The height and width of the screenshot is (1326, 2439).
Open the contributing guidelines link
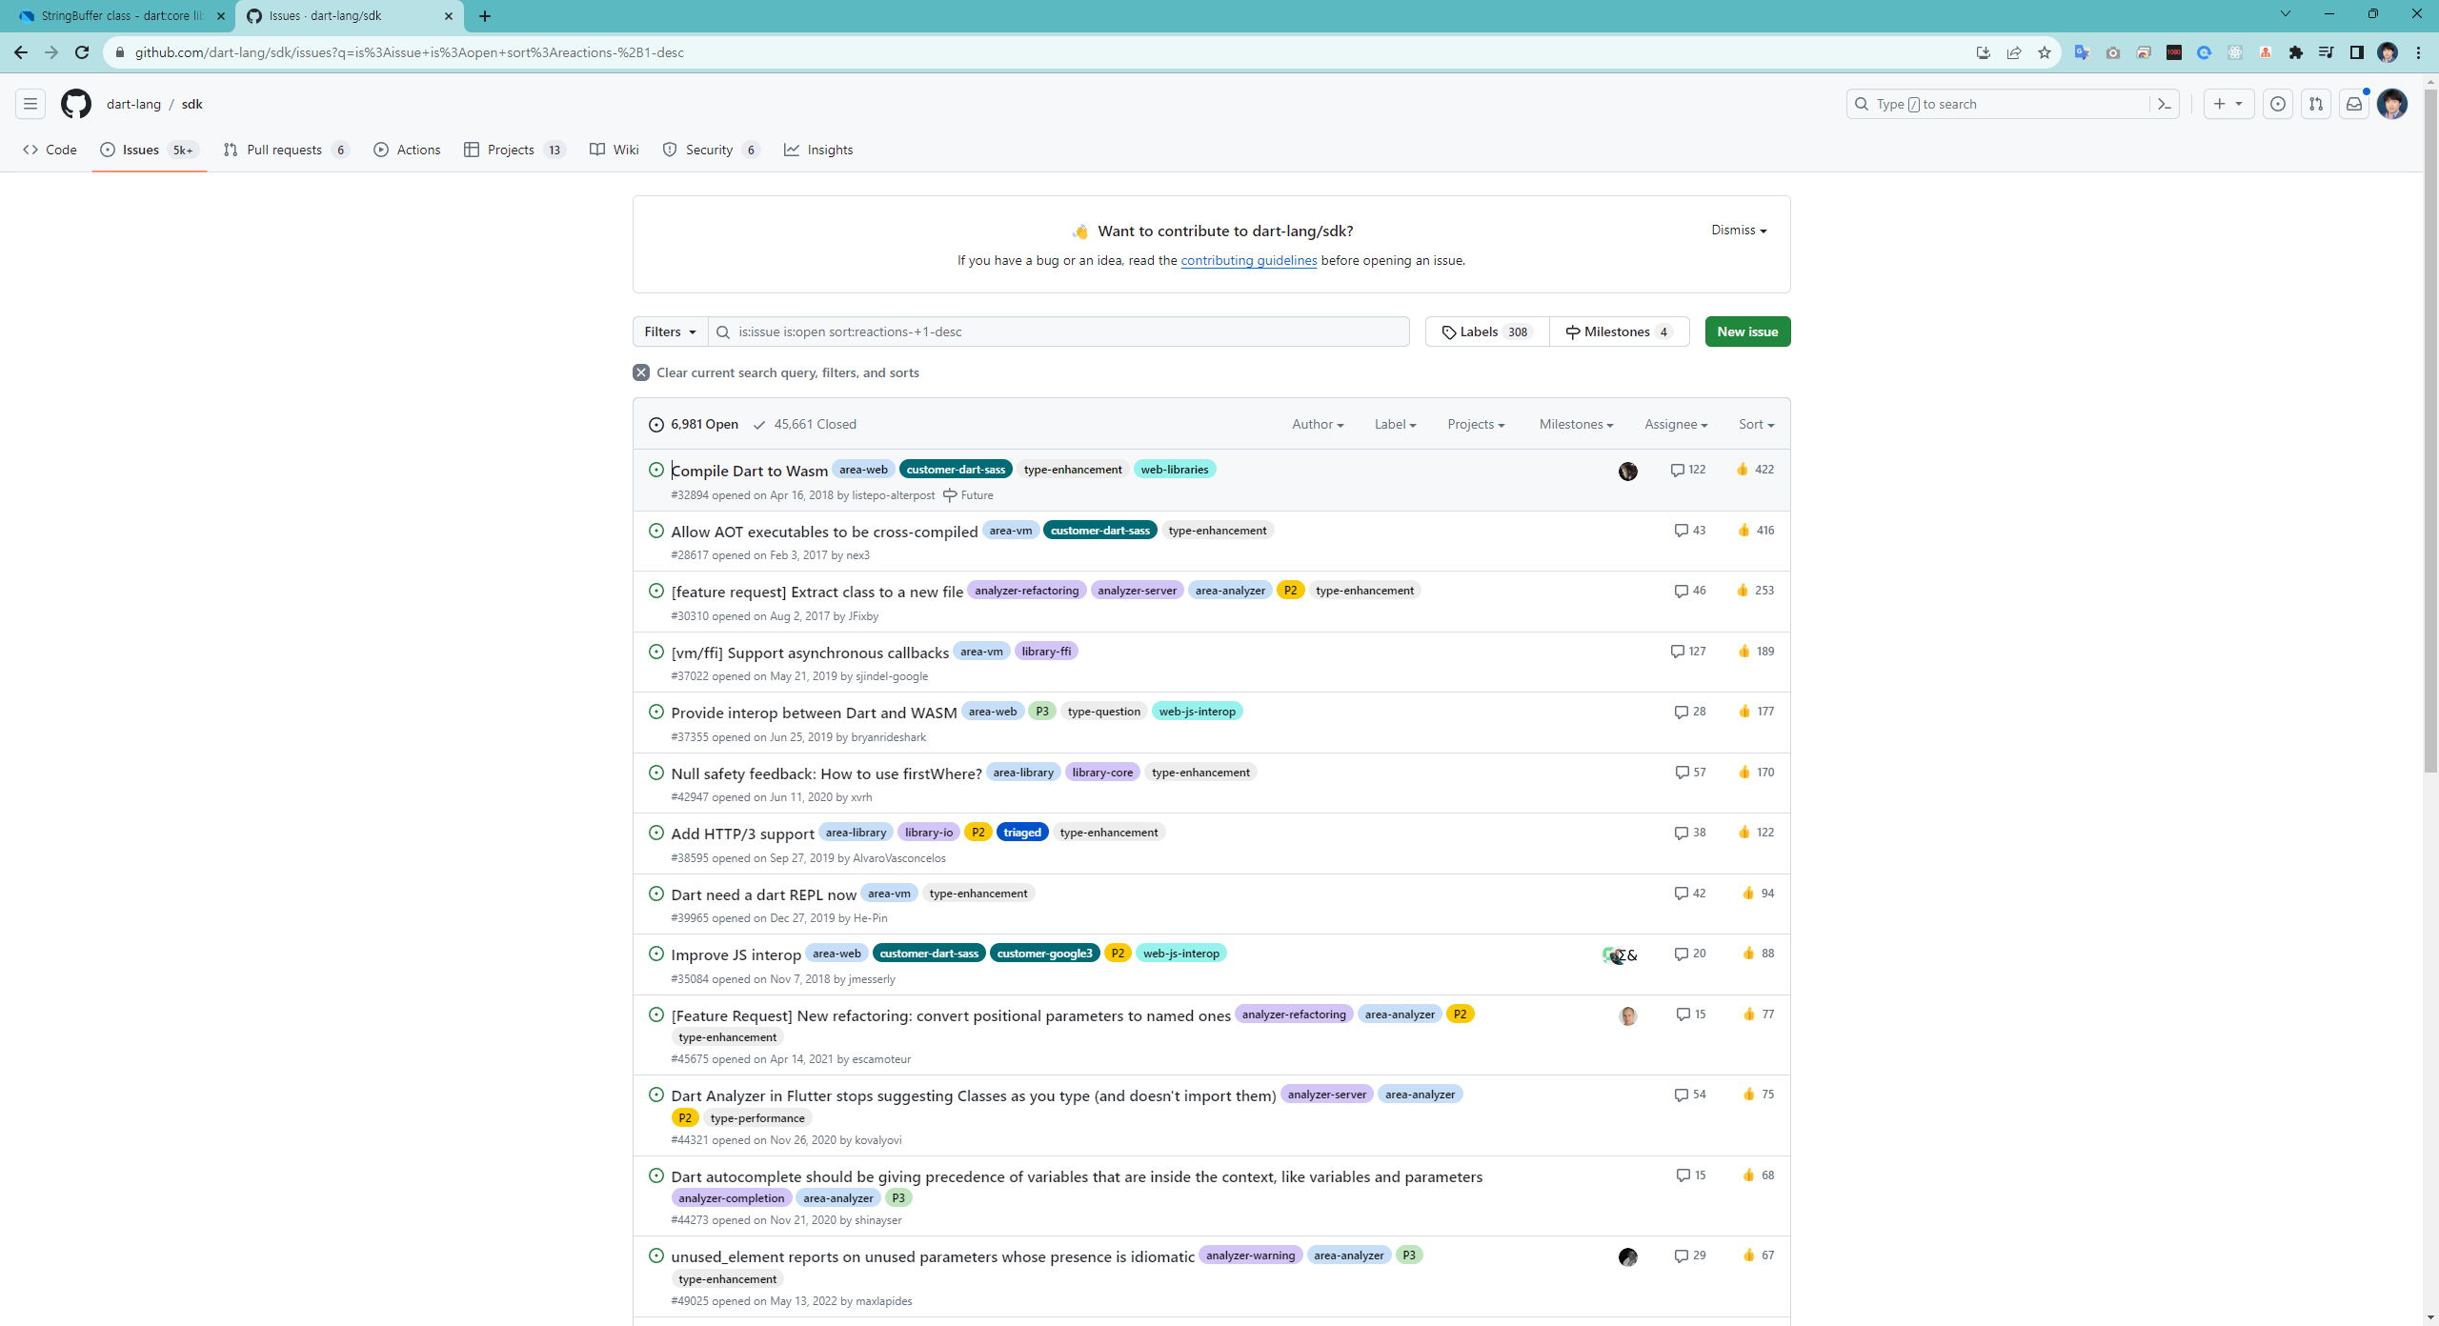(1248, 260)
